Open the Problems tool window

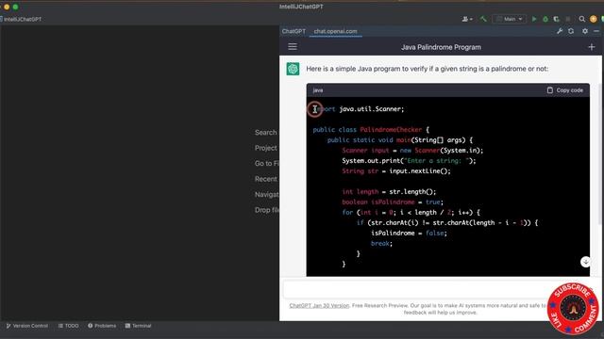coord(102,326)
